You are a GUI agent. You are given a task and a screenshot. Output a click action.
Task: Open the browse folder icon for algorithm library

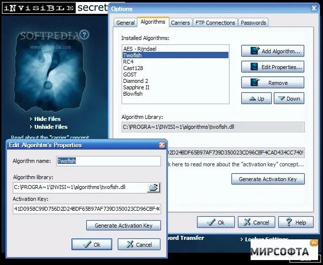(154, 188)
